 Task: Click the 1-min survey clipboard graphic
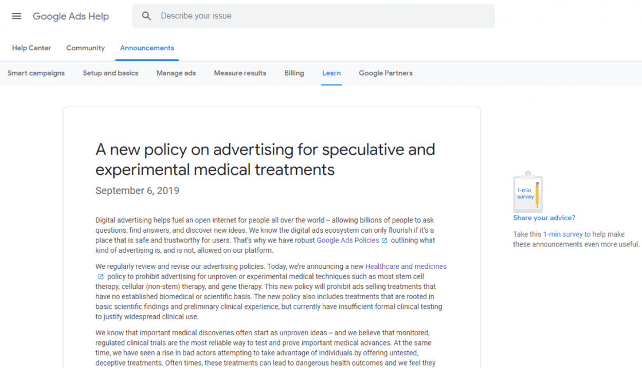[527, 192]
